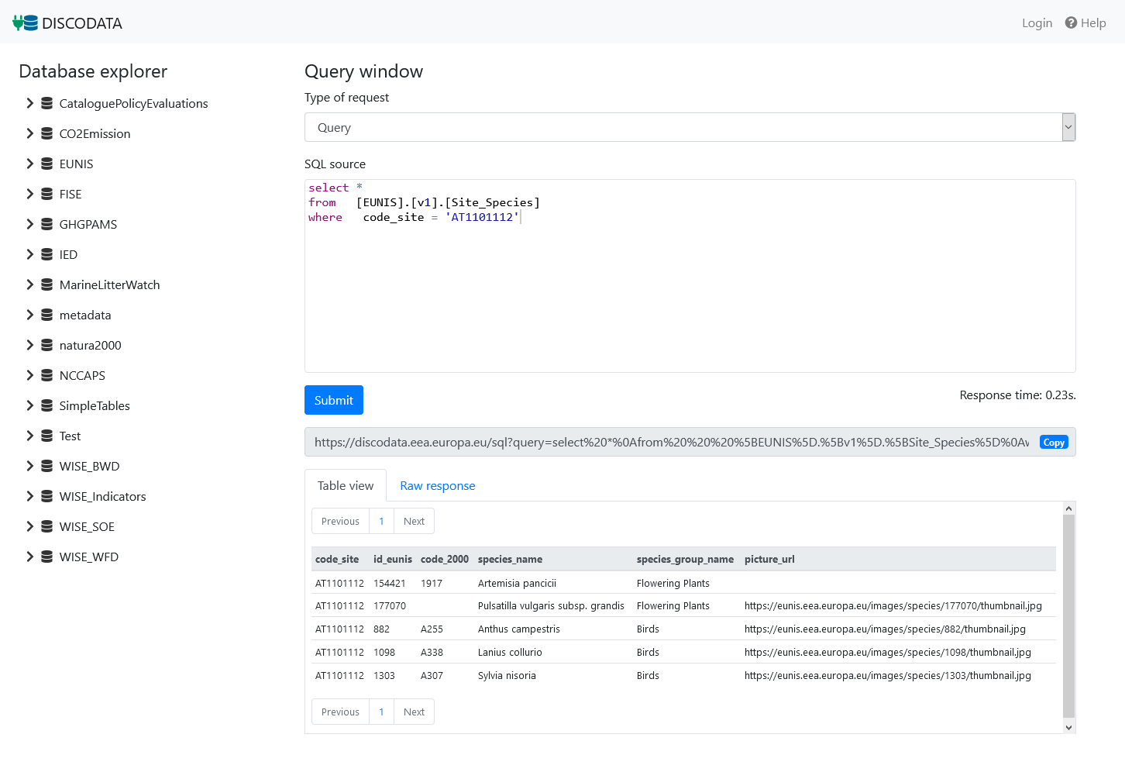Expand the NCCAPS chevron

coord(29,375)
